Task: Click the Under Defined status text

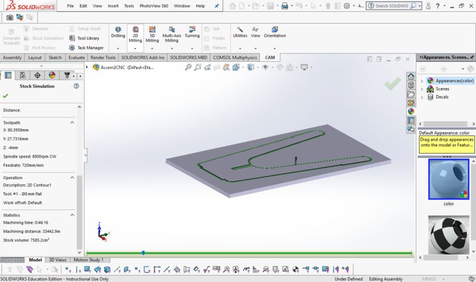Action: 349,278
